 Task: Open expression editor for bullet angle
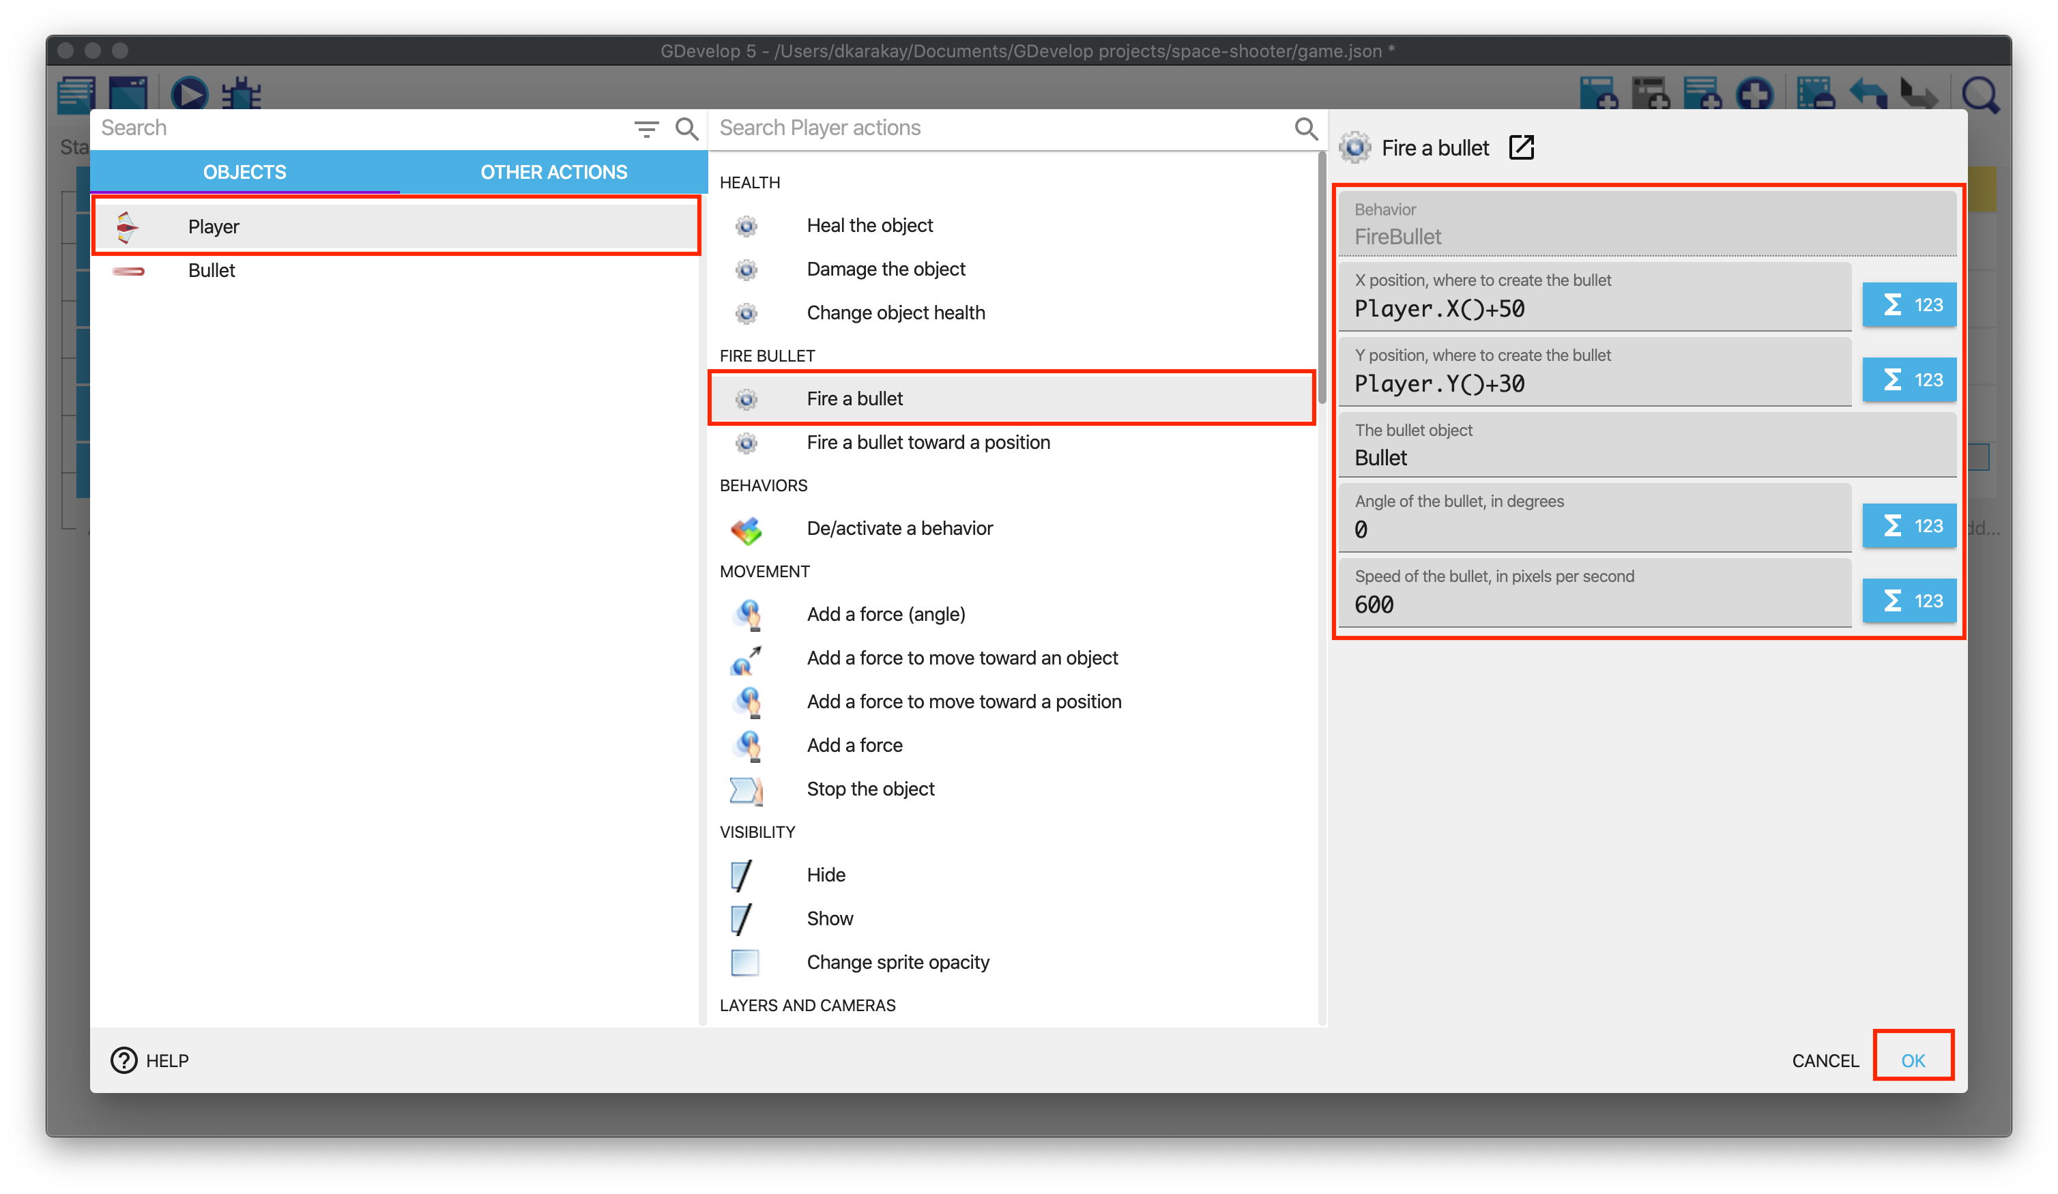point(1909,526)
